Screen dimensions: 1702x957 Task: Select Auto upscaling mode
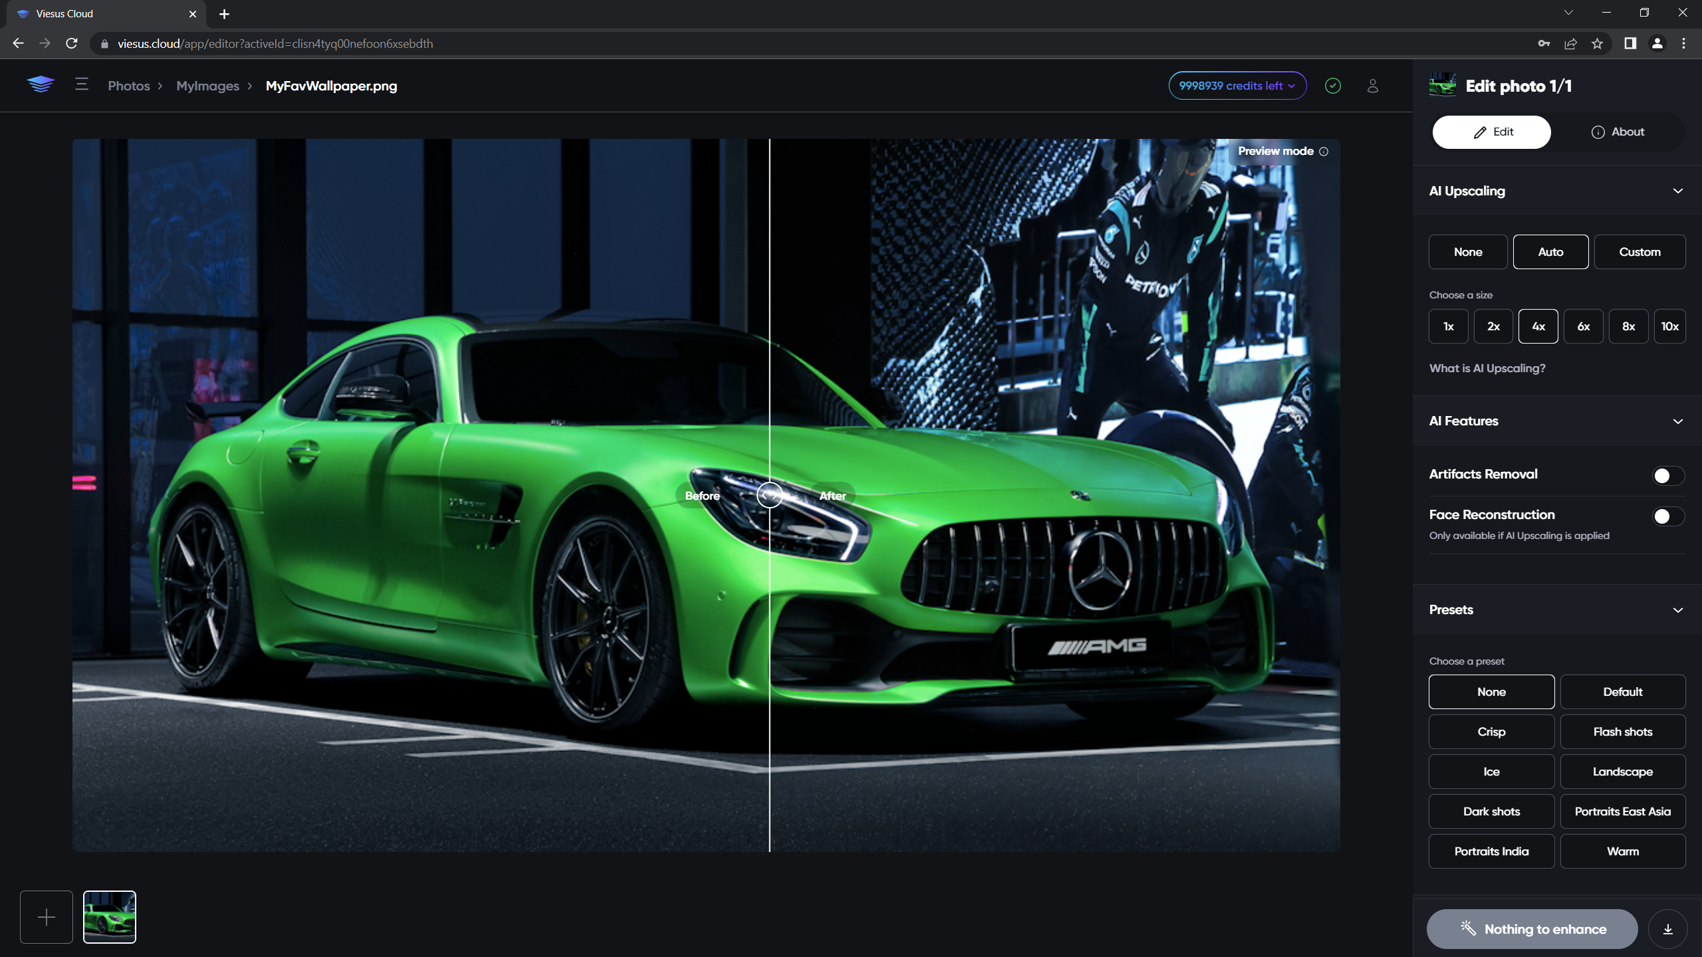click(x=1550, y=252)
